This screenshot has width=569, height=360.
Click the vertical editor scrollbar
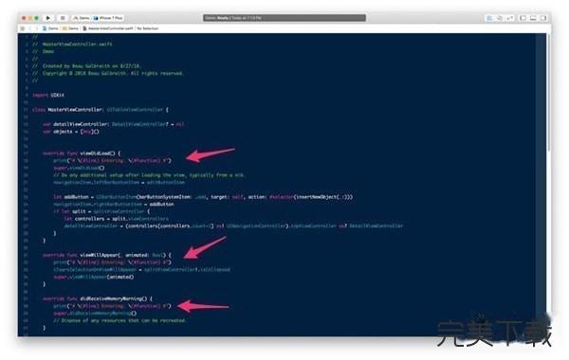click(x=549, y=185)
